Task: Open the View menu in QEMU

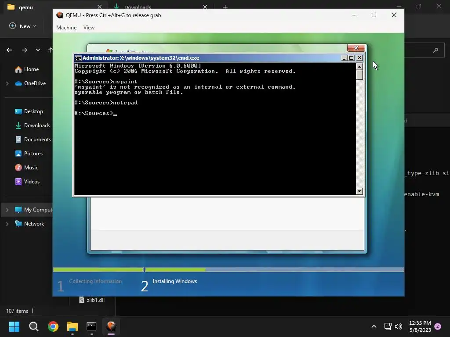Action: click(89, 28)
